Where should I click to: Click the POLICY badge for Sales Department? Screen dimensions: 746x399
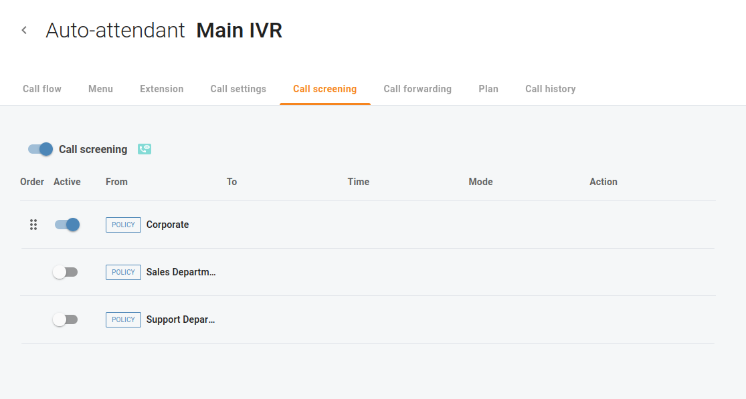(x=123, y=272)
